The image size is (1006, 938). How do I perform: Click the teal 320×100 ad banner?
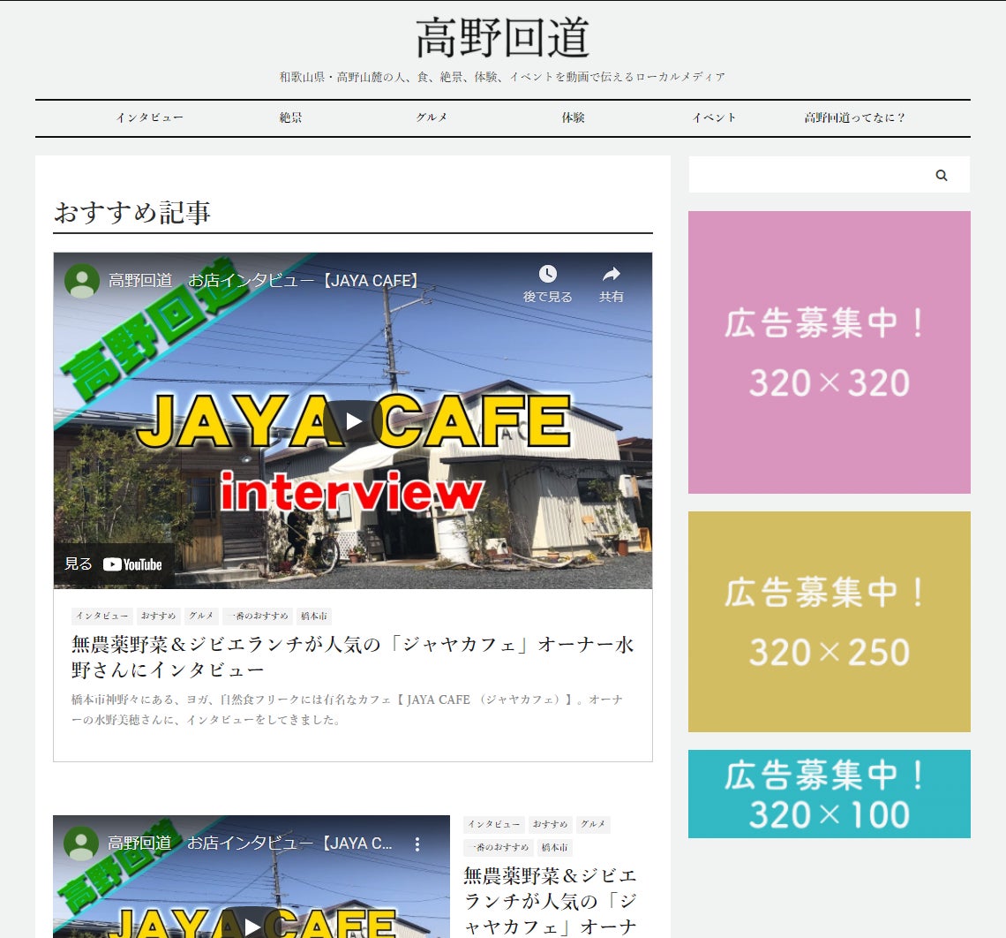829,793
